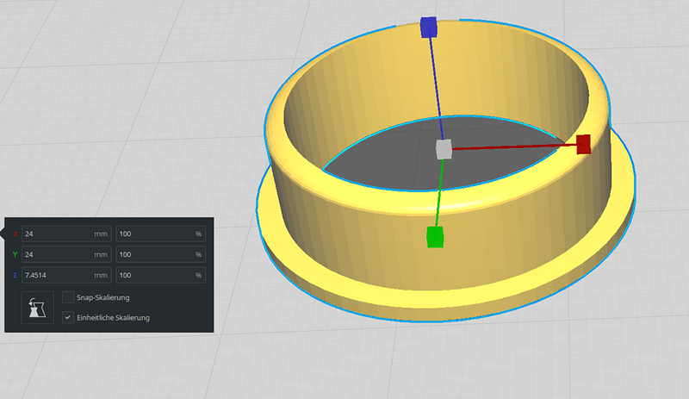Uncheck the Einheitliche Skalierung checkbox
Viewport: 689px width, 399px height.
68,317
